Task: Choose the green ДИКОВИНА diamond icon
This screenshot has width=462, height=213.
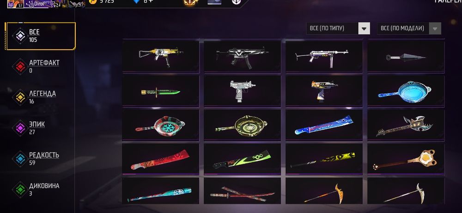Action: tap(20, 189)
